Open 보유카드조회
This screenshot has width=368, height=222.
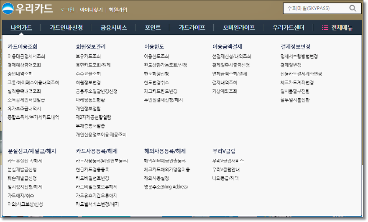click(88, 56)
